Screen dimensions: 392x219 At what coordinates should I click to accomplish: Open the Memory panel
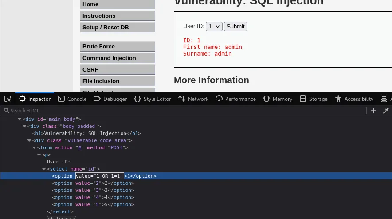[x=278, y=99]
